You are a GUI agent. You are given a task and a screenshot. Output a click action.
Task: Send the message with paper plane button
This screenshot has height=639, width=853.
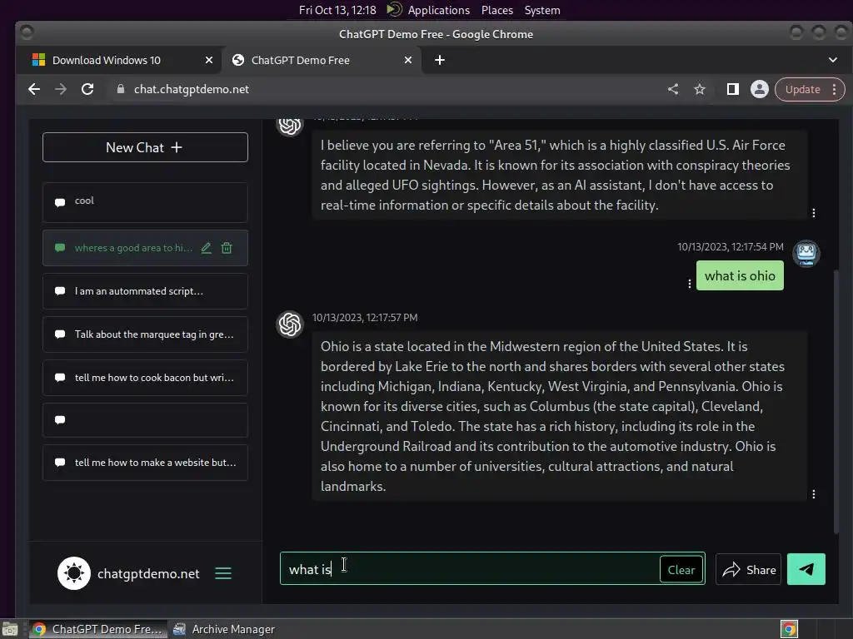[x=806, y=569]
